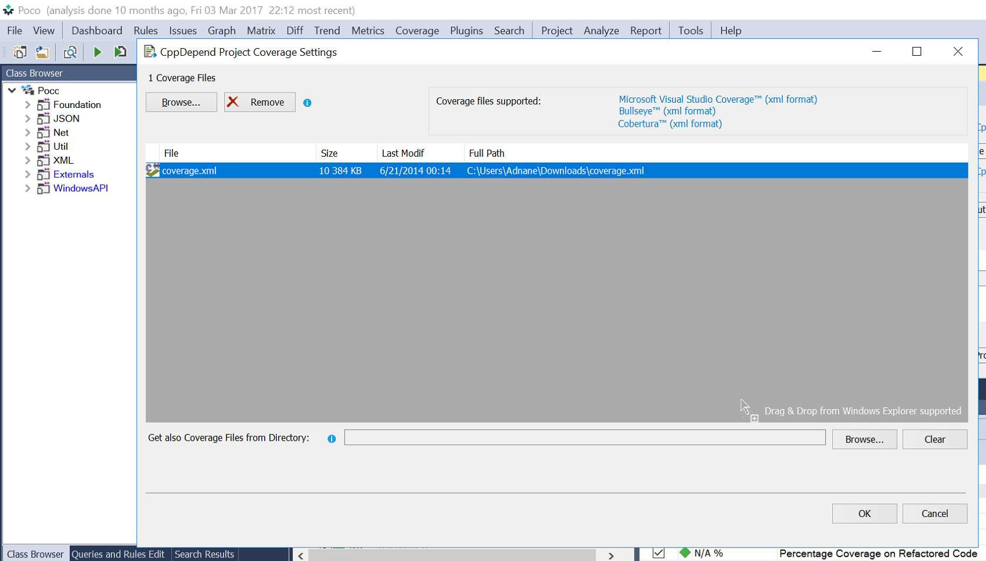
Task: Click the Foundation namespace icon
Action: (43, 104)
